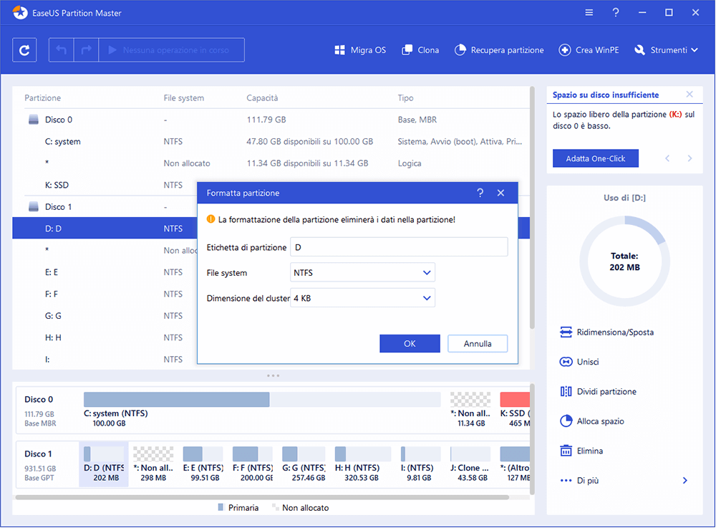The image size is (716, 528).
Task: Select Unisci action
Action: click(580, 362)
